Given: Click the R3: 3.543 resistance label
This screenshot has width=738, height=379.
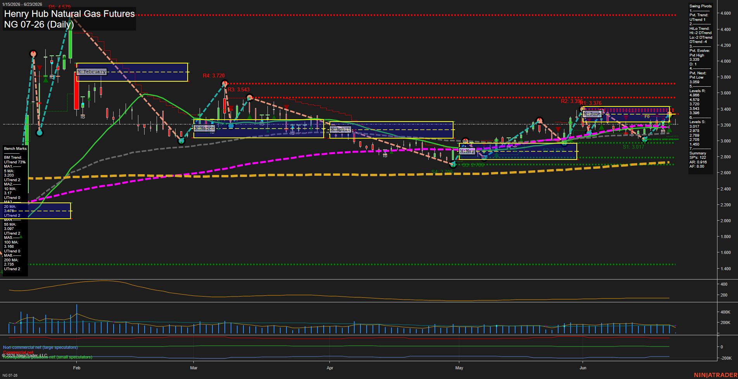Looking at the screenshot, I should click(x=238, y=89).
